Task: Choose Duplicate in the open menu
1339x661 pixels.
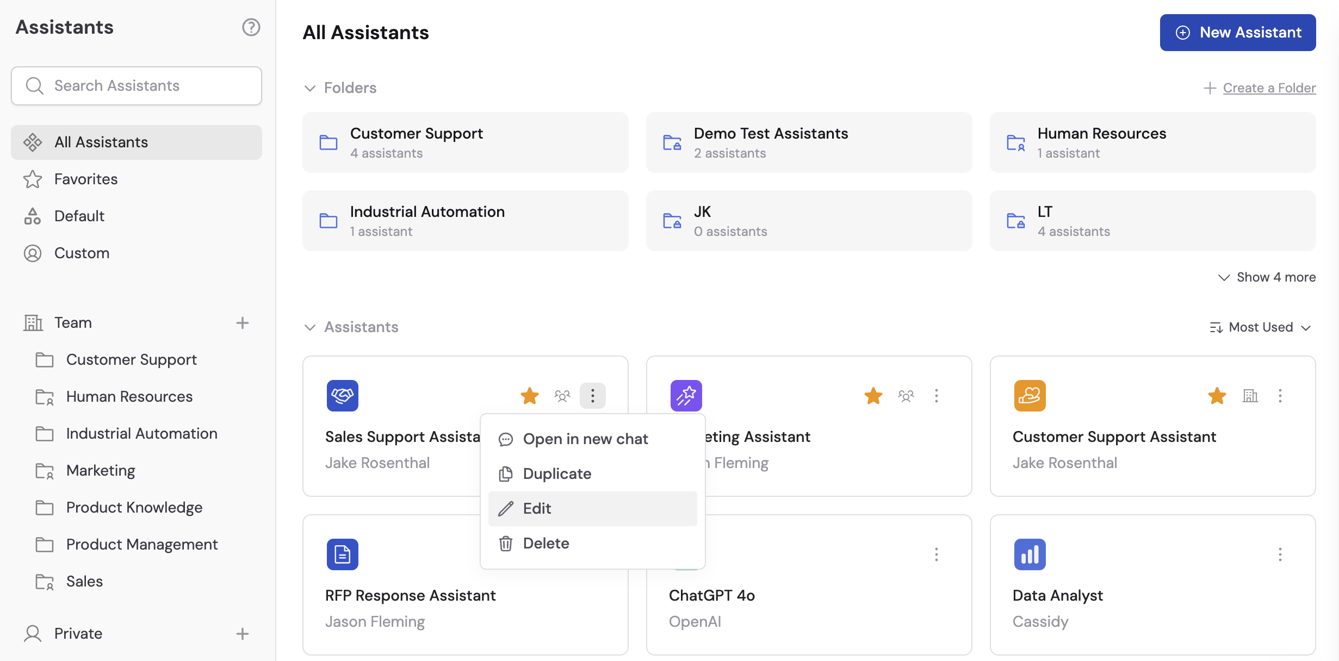Action: coord(556,473)
